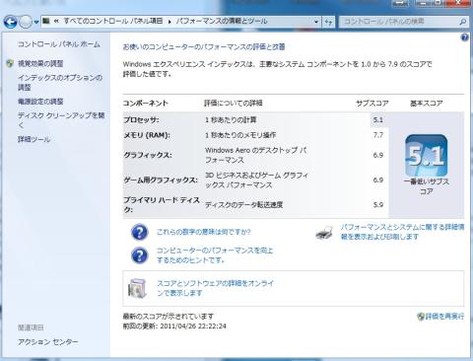Open 詳細ツール link
Image resolution: width=473 pixels, height=361 pixels.
(34, 139)
